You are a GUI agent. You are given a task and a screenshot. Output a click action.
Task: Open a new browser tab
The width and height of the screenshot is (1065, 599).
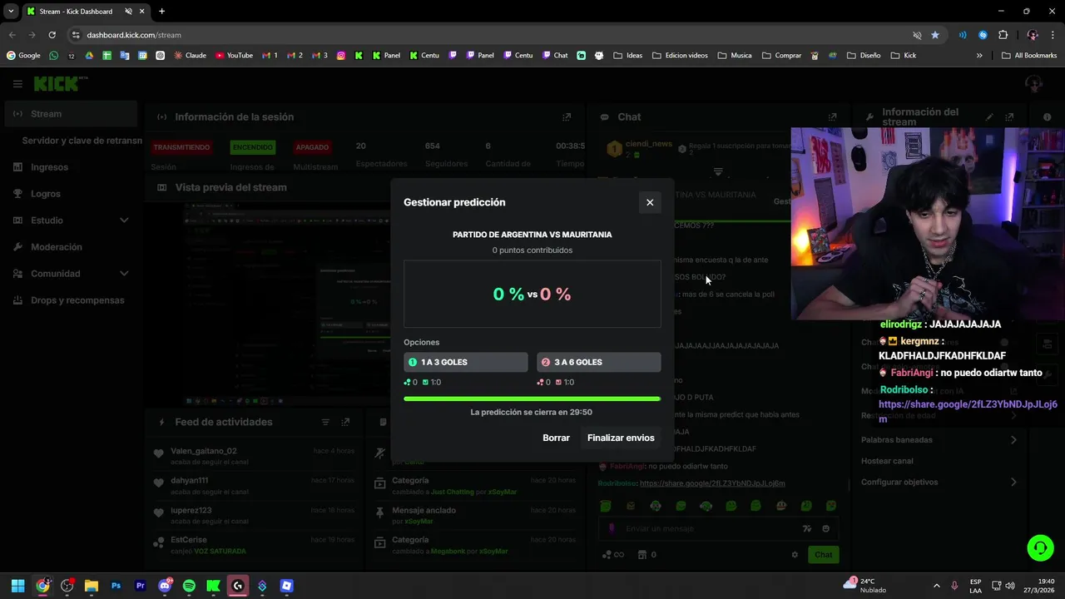pyautogui.click(x=161, y=12)
